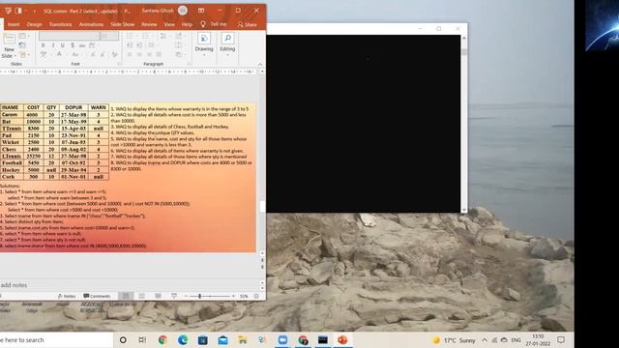
Task: Click the Font Color icon
Action: 59,54
